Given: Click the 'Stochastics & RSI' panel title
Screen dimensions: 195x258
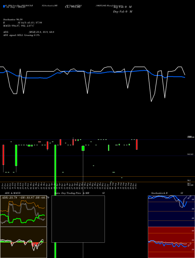Looking at the screenshot, I should (x=167, y=193).
